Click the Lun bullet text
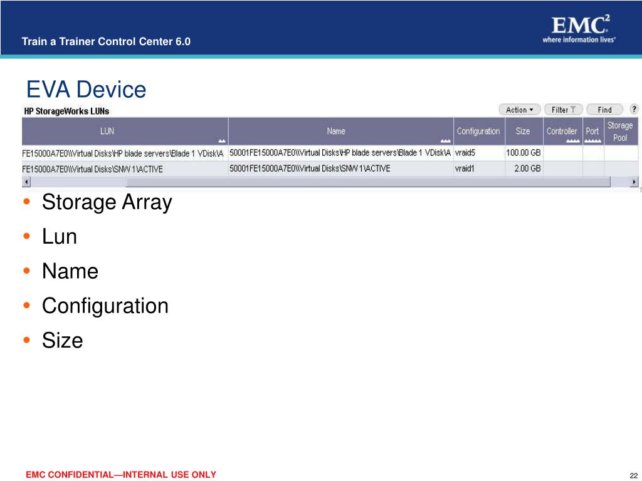Screen dimensions: 642x481 60,236
